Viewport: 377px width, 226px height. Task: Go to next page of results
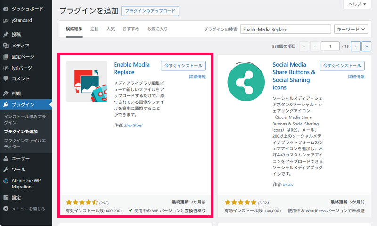click(x=355, y=46)
